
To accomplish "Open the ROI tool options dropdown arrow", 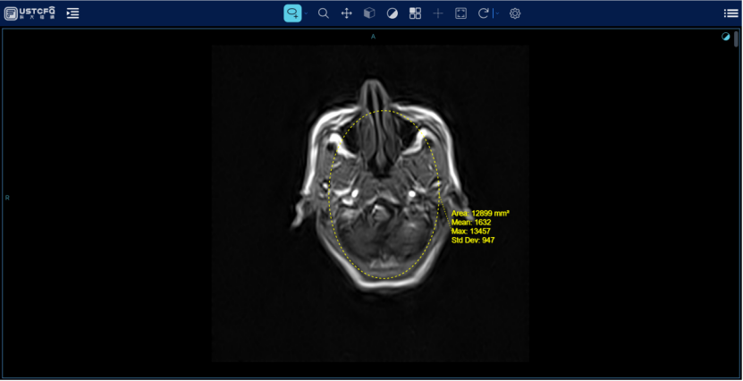I will pyautogui.click(x=306, y=13).
